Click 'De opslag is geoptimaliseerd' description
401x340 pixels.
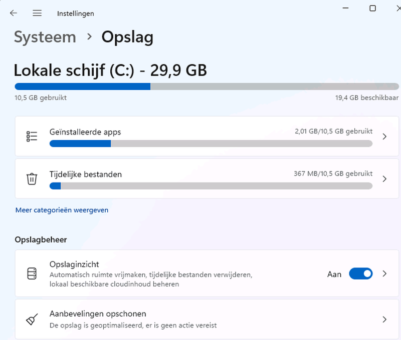[133, 325]
